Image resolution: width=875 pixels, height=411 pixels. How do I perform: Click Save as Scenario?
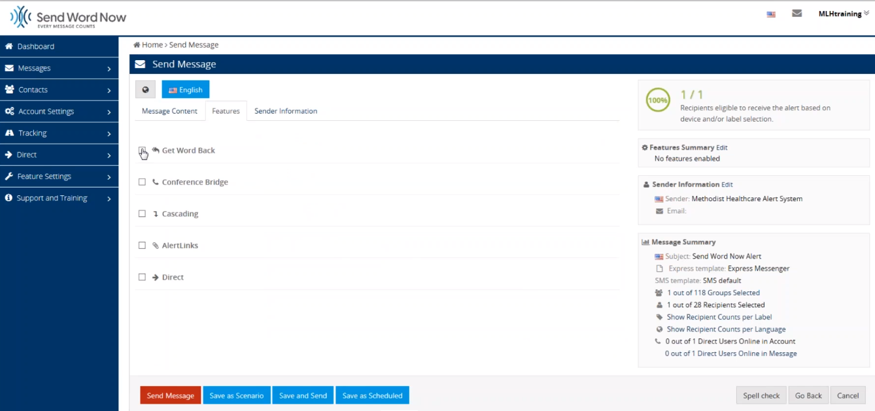237,395
